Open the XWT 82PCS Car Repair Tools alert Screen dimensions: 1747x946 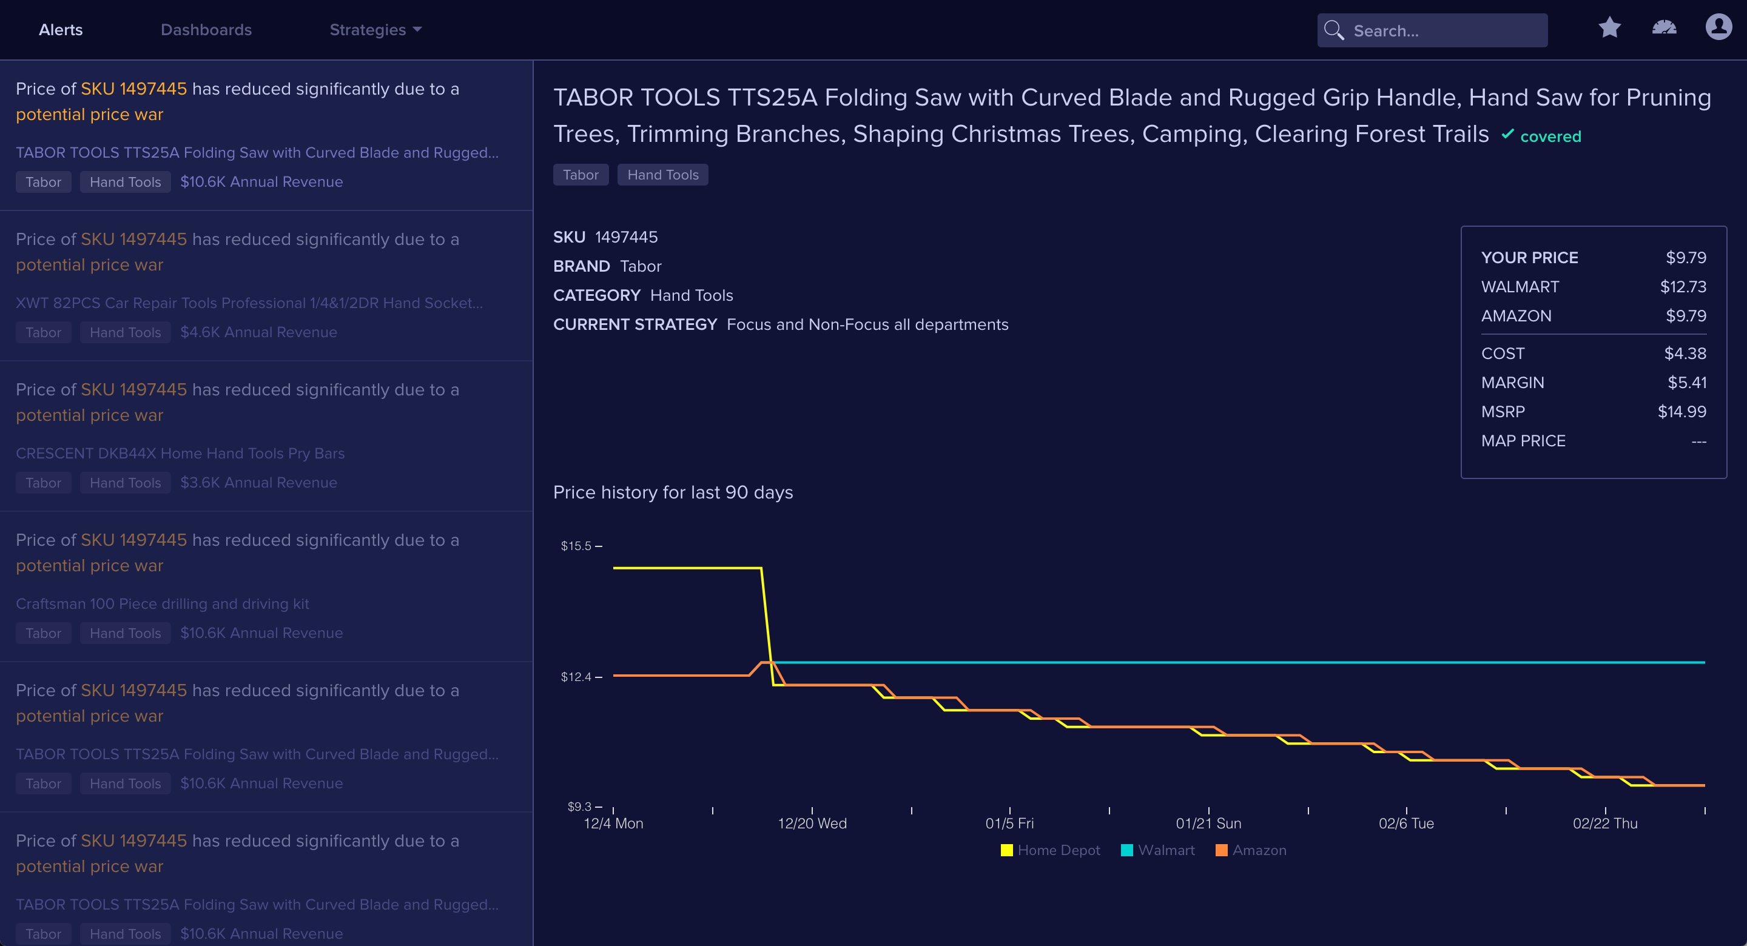(266, 286)
